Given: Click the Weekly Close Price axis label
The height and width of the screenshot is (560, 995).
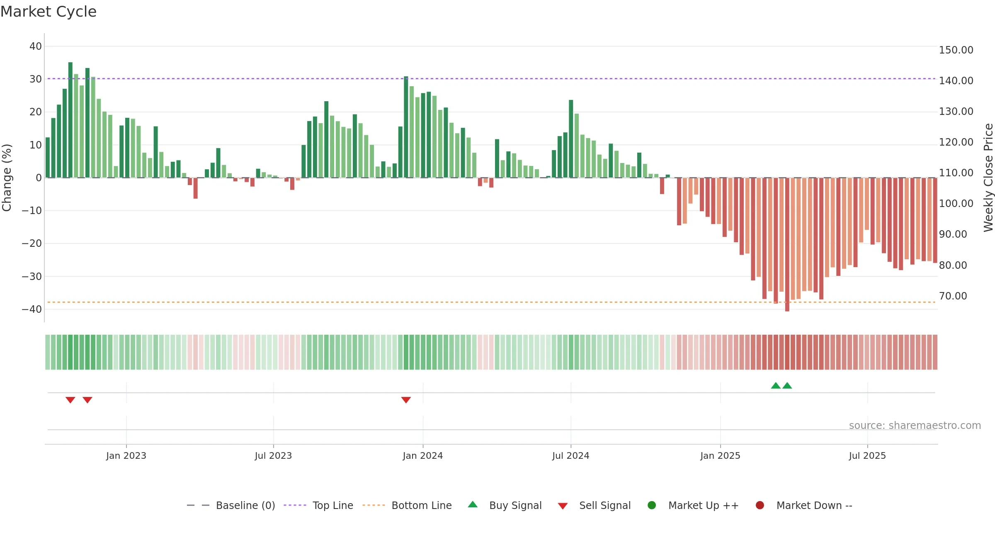Looking at the screenshot, I should pyautogui.click(x=988, y=178).
